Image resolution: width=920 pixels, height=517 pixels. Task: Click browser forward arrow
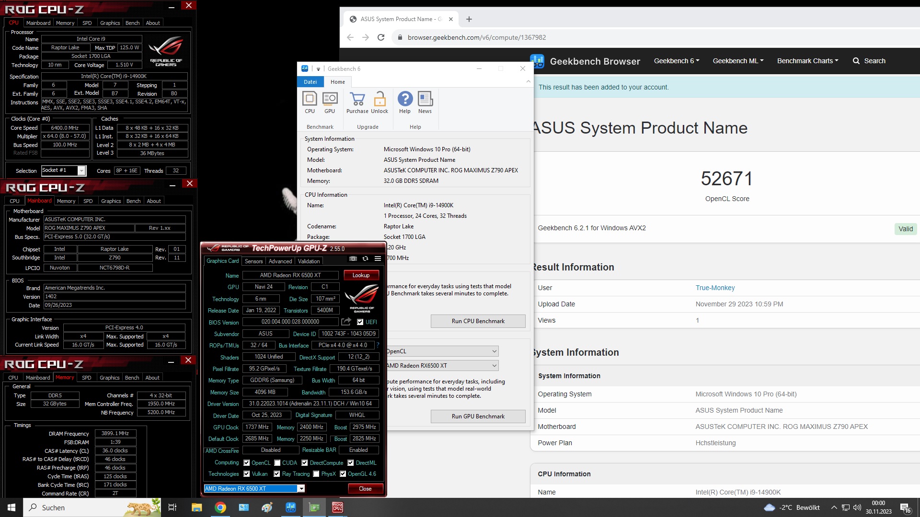[366, 37]
